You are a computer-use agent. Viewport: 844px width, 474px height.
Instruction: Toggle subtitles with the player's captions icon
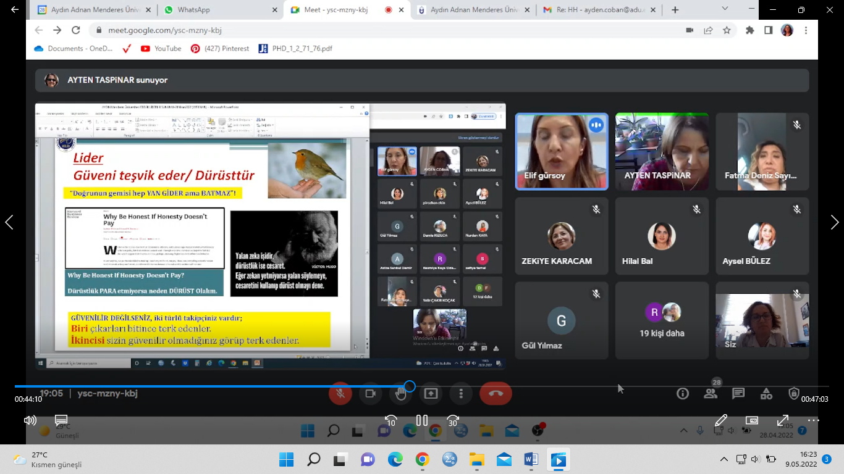[61, 420]
